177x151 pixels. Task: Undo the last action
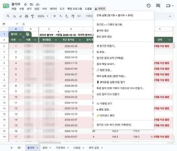[14, 16]
